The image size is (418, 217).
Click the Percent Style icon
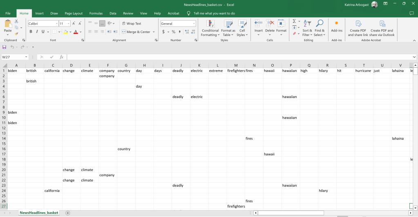[173, 32]
